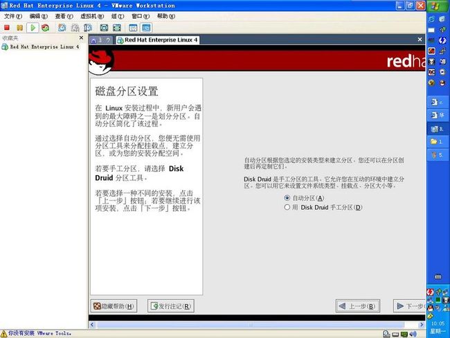
Task: Click the Red Hat shadowman logo
Action: tap(100, 61)
